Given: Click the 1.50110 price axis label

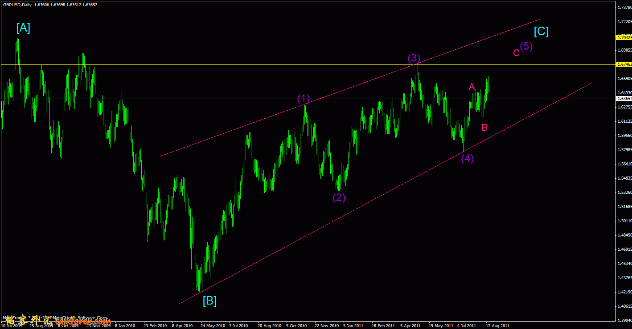Looking at the screenshot, I should coord(625,221).
